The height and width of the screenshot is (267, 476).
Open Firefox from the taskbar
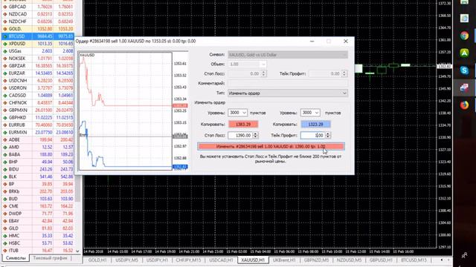coord(464,105)
